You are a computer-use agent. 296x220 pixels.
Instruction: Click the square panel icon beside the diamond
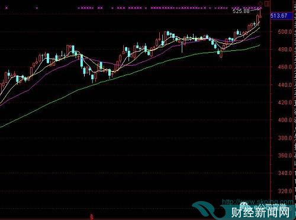[267, 4]
